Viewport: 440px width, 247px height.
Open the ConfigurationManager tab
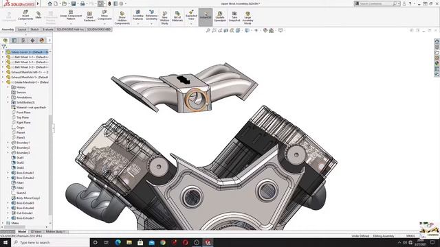(23, 40)
